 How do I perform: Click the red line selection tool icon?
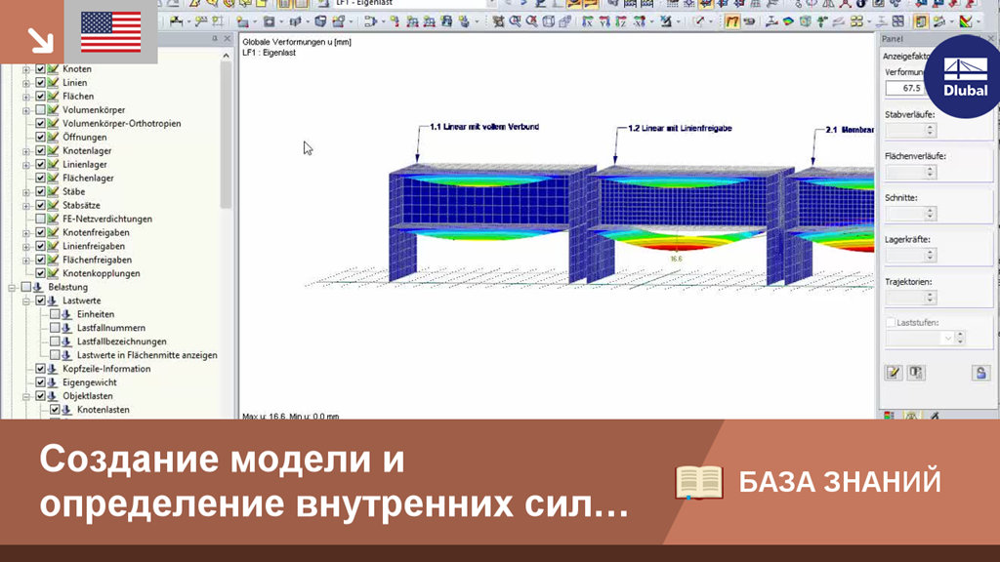click(700, 21)
